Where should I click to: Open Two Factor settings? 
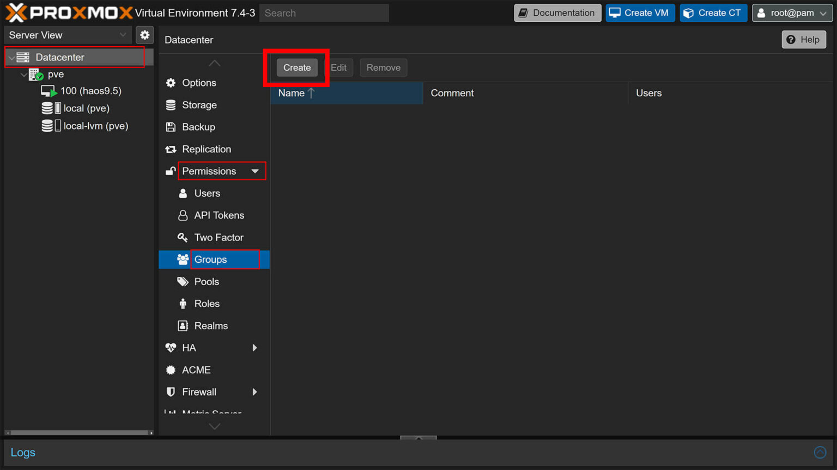pyautogui.click(x=219, y=237)
